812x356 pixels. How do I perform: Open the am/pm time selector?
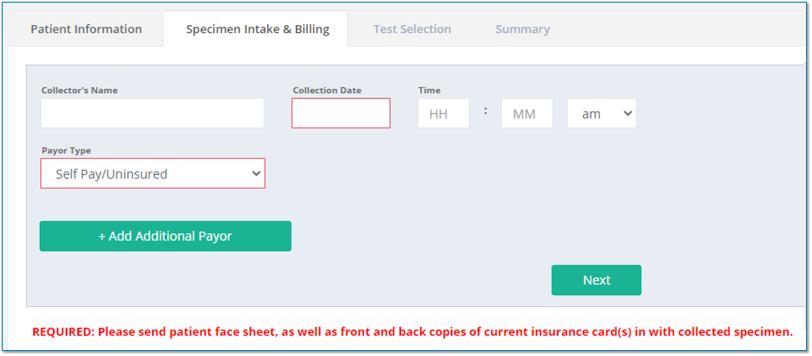click(x=601, y=113)
